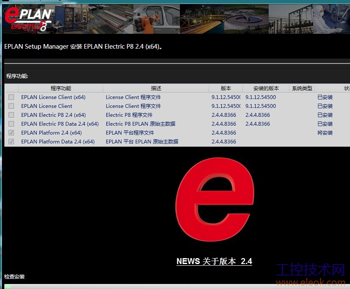Click 'Electric P8 程序文件' description

pyautogui.click(x=129, y=115)
